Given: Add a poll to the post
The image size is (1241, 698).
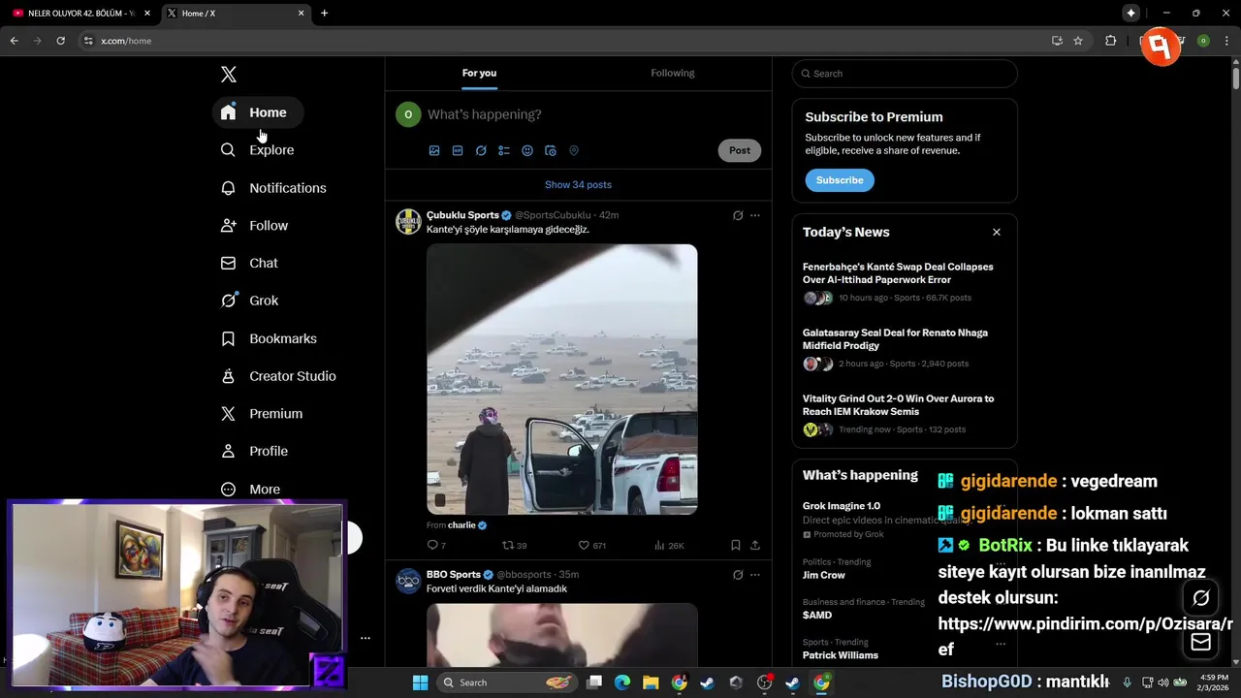Looking at the screenshot, I should tap(504, 150).
